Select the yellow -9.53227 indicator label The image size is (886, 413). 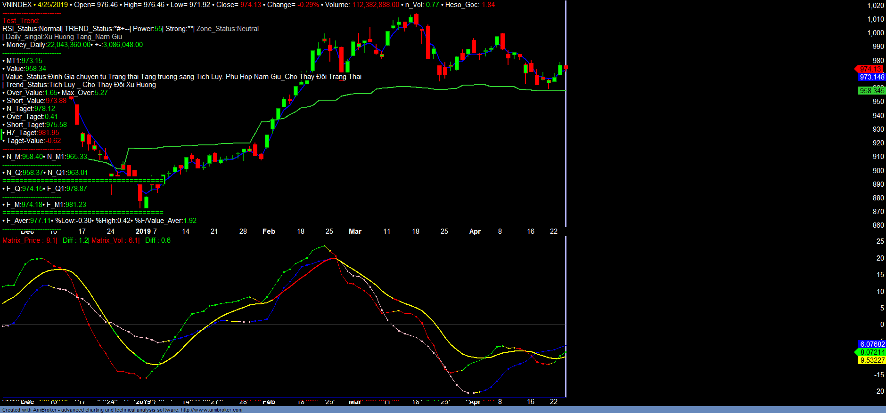[871, 360]
